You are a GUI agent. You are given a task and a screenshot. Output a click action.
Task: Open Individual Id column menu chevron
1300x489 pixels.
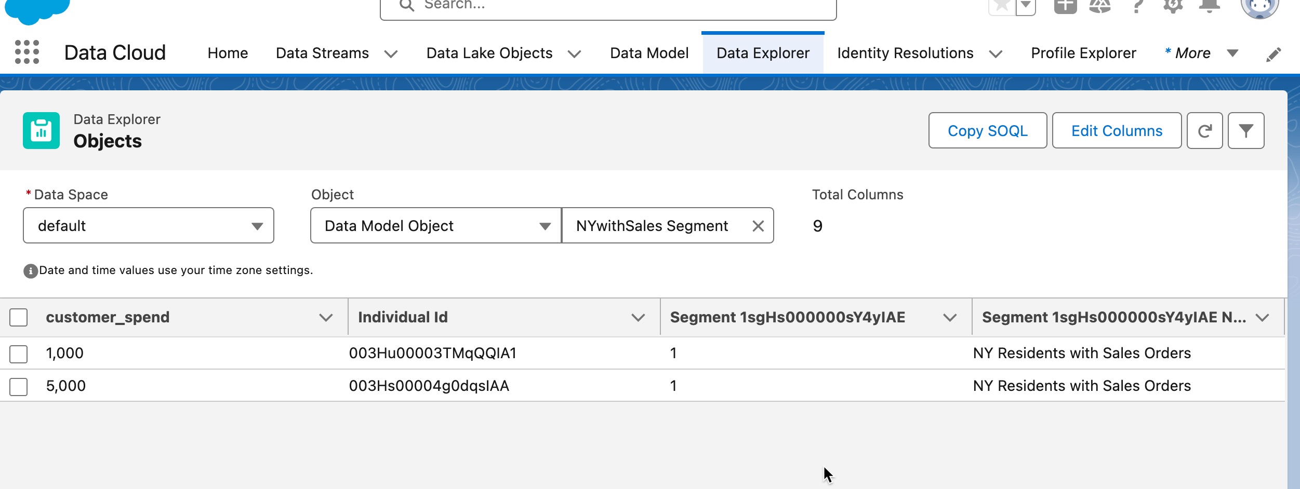pyautogui.click(x=638, y=318)
